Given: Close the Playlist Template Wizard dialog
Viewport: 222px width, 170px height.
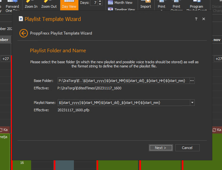Looking at the screenshot, I should [x=204, y=19].
